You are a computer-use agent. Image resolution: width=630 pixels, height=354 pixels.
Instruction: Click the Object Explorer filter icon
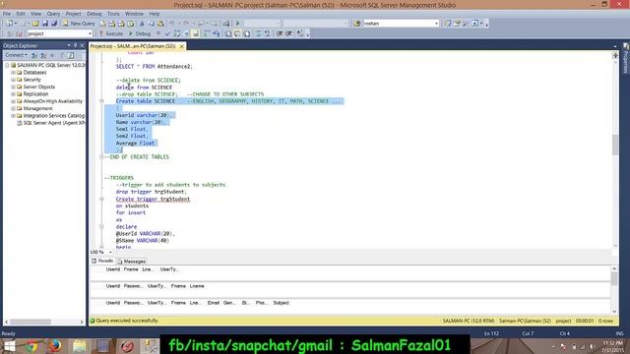click(61, 55)
